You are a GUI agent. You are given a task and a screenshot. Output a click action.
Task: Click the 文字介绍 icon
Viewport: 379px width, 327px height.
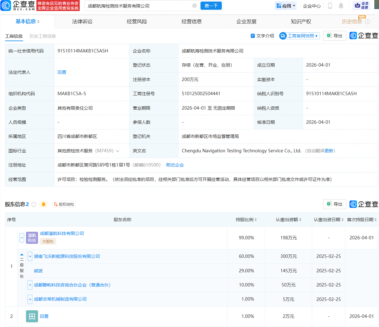pos(253,35)
